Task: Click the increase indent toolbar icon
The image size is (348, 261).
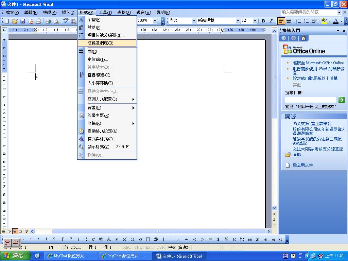Action: click(x=314, y=21)
